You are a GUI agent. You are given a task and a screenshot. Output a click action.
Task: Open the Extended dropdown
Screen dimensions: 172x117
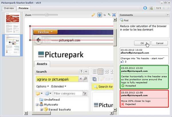pyautogui.click(x=58, y=86)
